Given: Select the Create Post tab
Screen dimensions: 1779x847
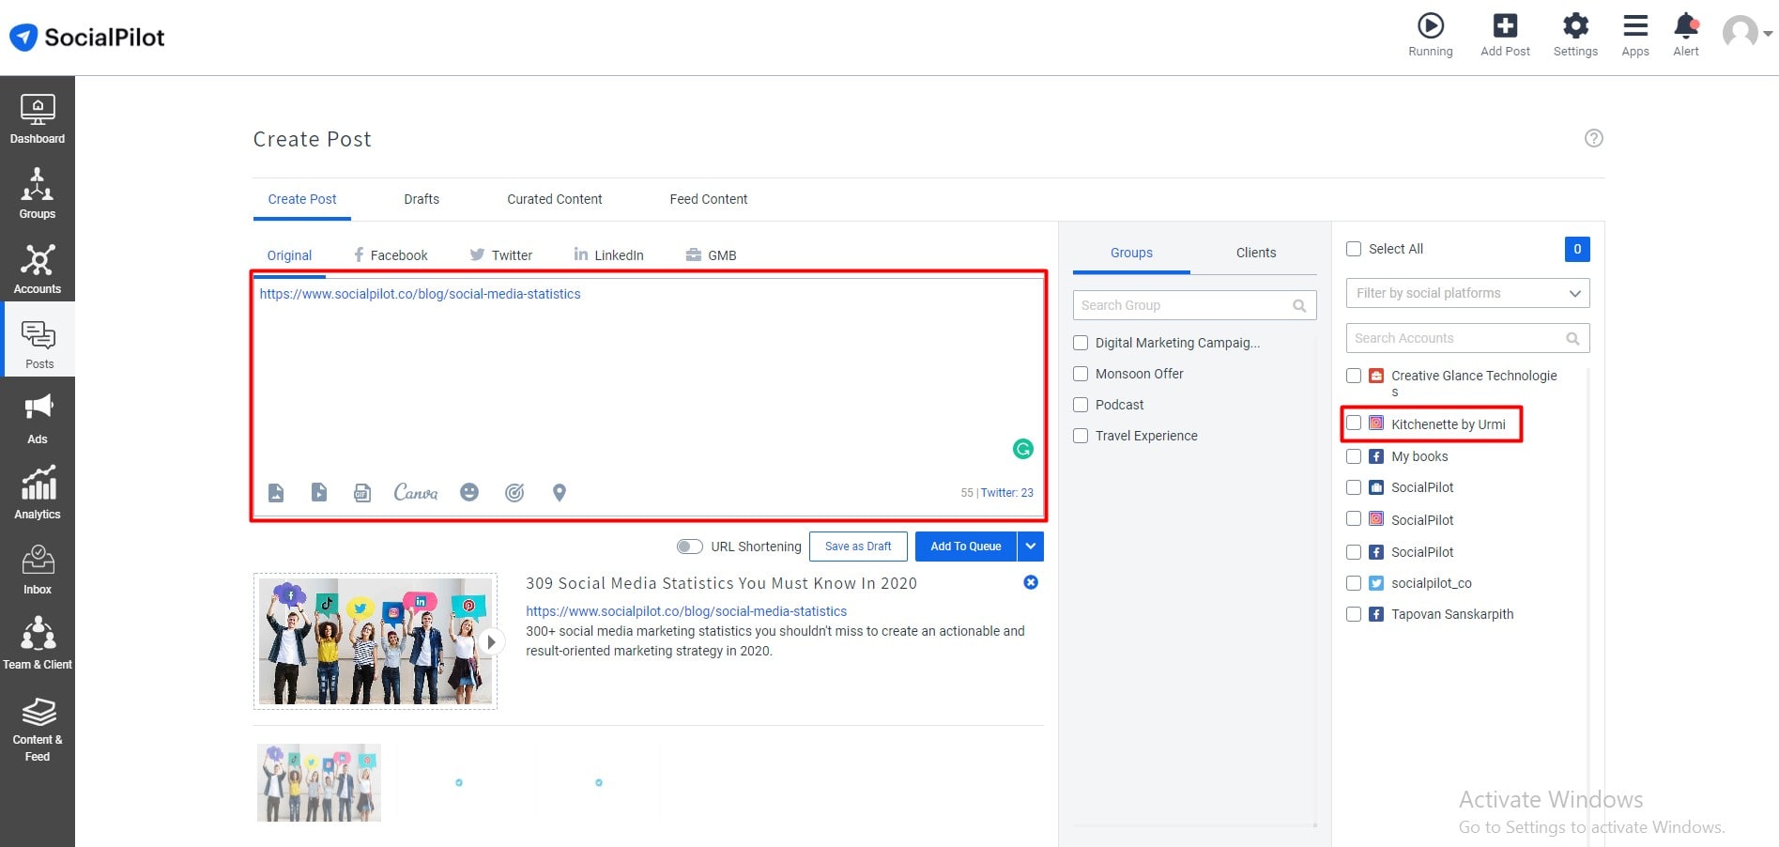Looking at the screenshot, I should [x=302, y=199].
